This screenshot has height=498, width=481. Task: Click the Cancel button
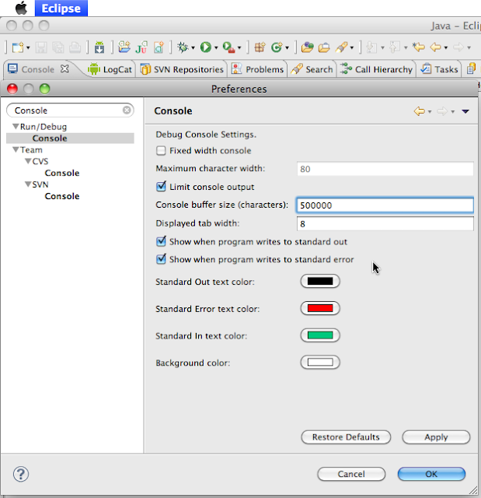(351, 474)
